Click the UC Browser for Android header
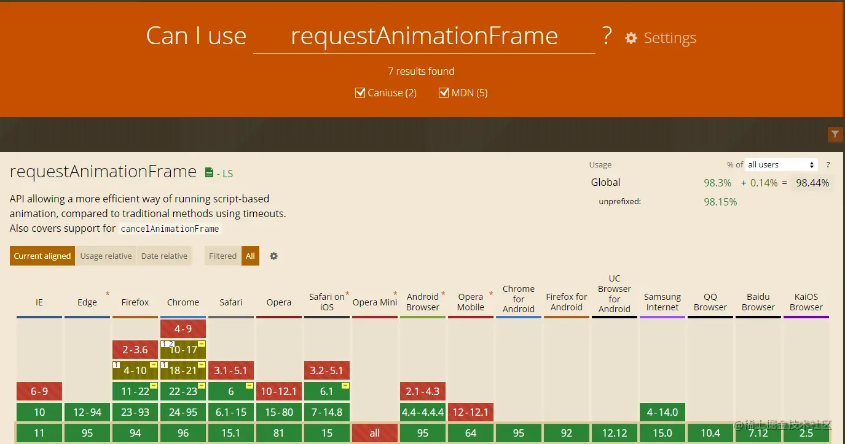This screenshot has height=444, width=845. 615,294
